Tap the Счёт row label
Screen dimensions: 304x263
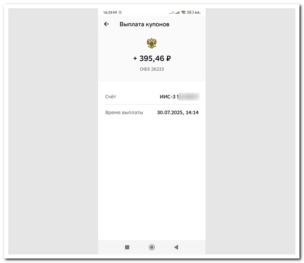[111, 97]
